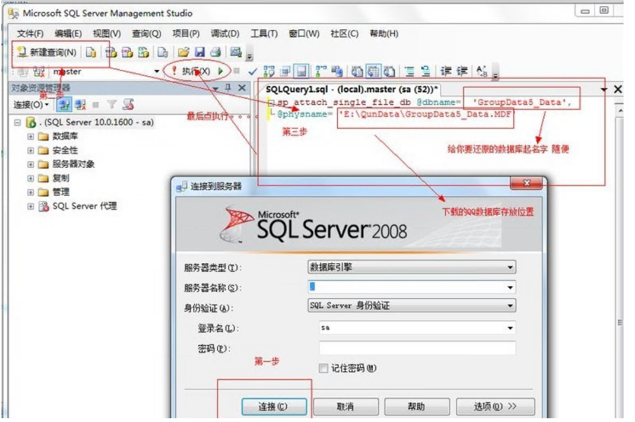Click the New Query (新建查询) toolbar button
This screenshot has width=635, height=422.
point(46,52)
